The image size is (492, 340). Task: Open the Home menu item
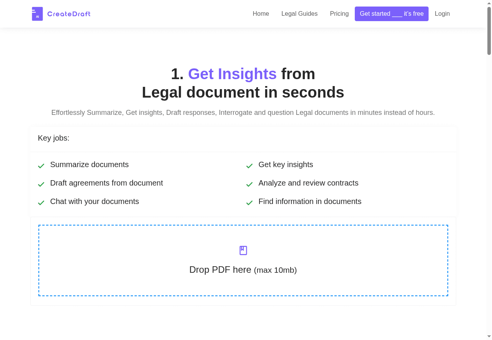click(261, 14)
